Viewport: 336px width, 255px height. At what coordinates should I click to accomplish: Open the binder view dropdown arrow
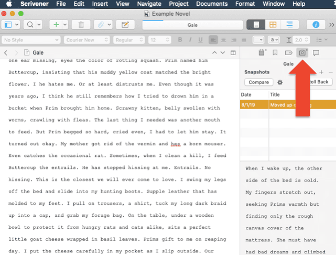click(17, 25)
